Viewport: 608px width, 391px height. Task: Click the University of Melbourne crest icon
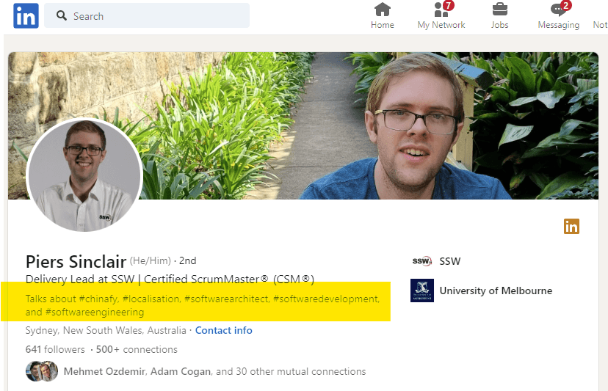(x=421, y=290)
